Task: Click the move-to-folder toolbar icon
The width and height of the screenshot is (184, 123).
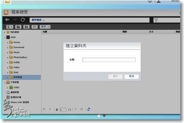Action: coord(26,27)
